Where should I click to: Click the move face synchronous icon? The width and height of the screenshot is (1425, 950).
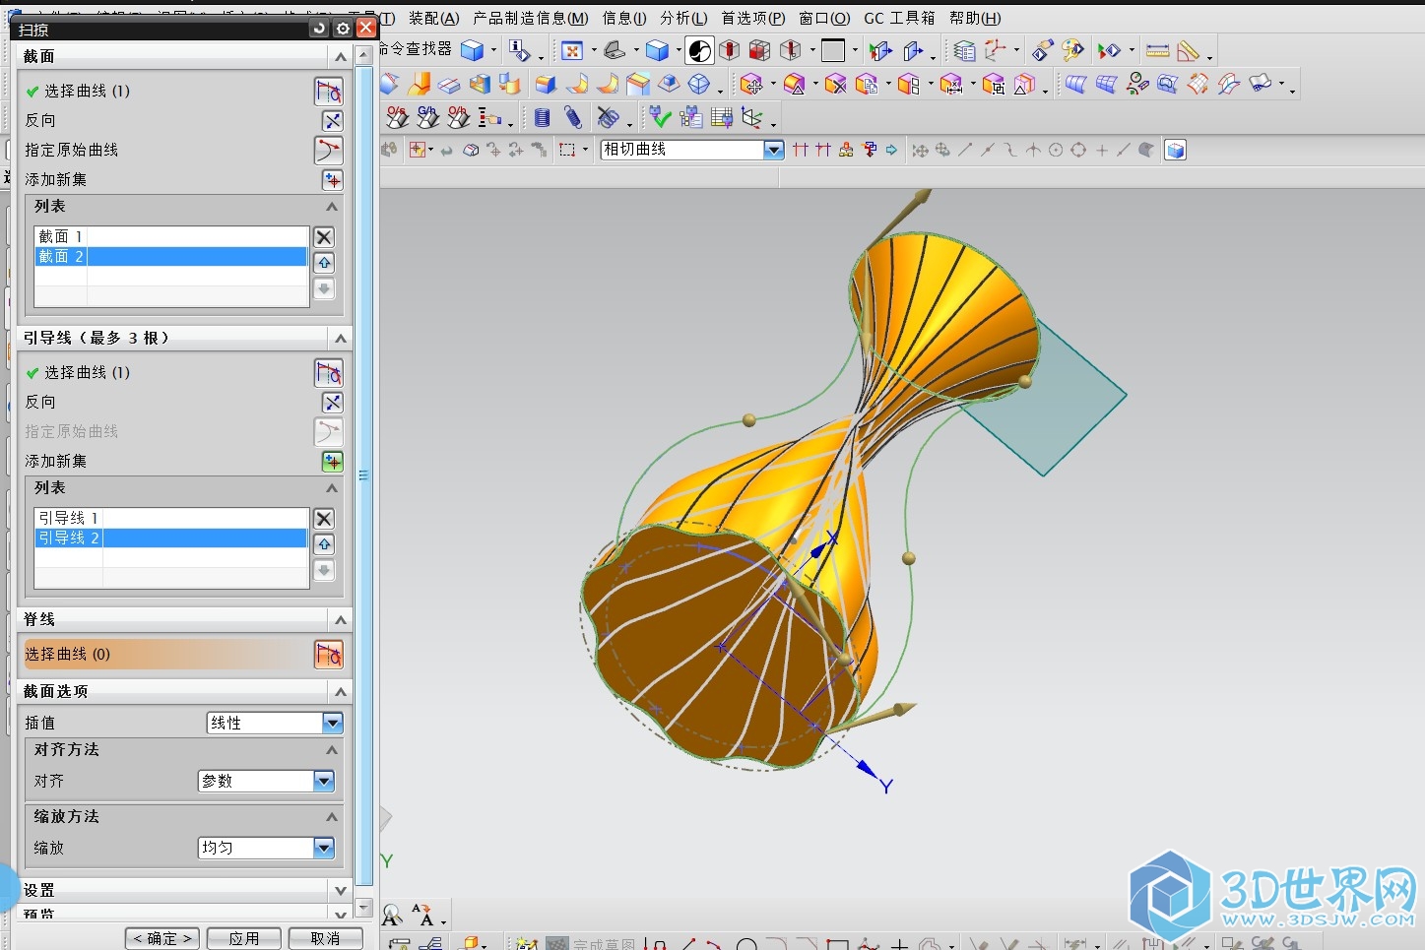pyautogui.click(x=752, y=85)
